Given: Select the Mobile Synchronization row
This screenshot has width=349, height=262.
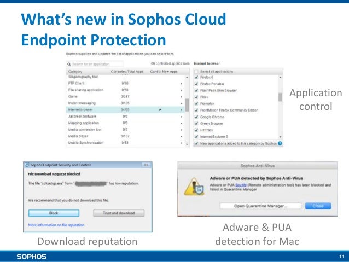Looking at the screenshot, I should tap(125, 143).
